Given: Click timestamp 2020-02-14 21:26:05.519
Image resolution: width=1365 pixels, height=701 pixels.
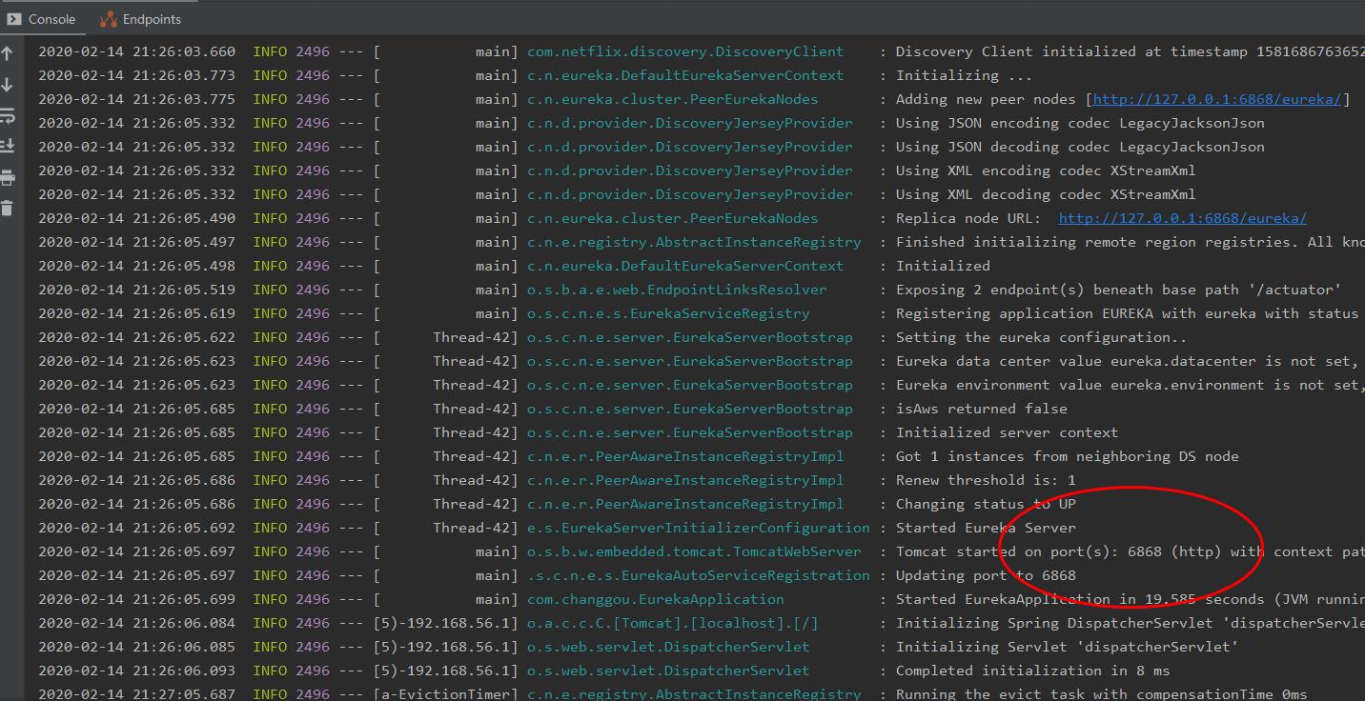Looking at the screenshot, I should [x=136, y=290].
